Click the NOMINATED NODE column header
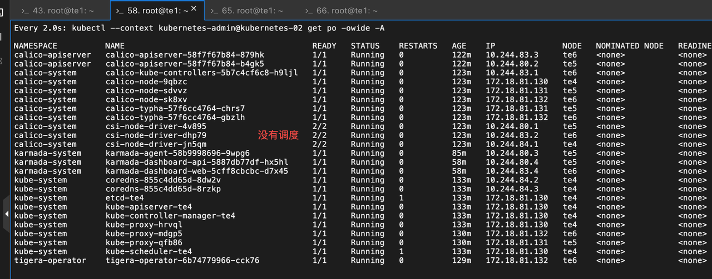The image size is (712, 279). coord(630,46)
